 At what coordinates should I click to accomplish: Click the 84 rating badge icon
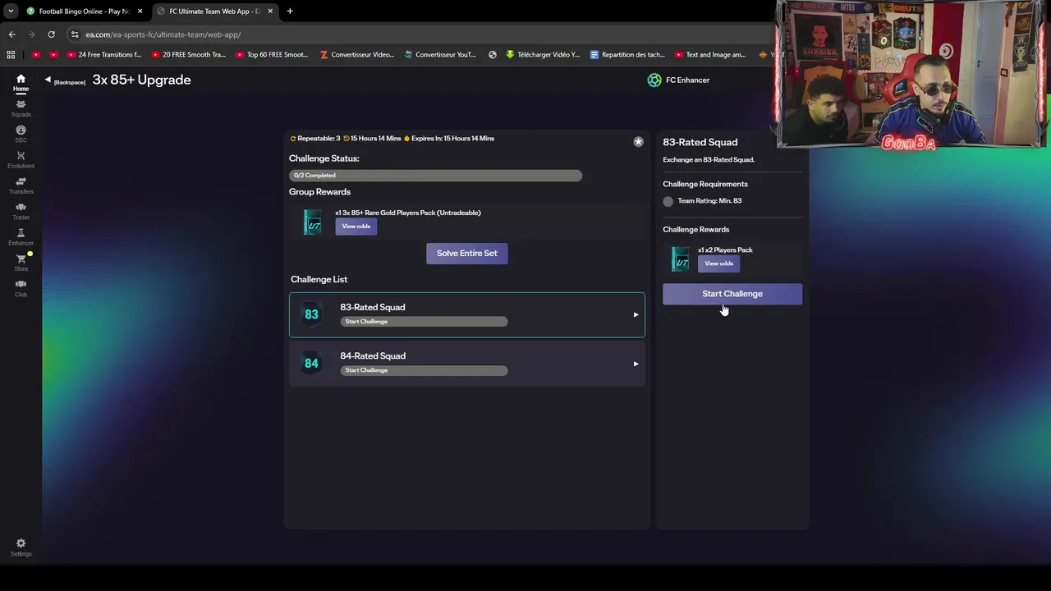click(311, 363)
